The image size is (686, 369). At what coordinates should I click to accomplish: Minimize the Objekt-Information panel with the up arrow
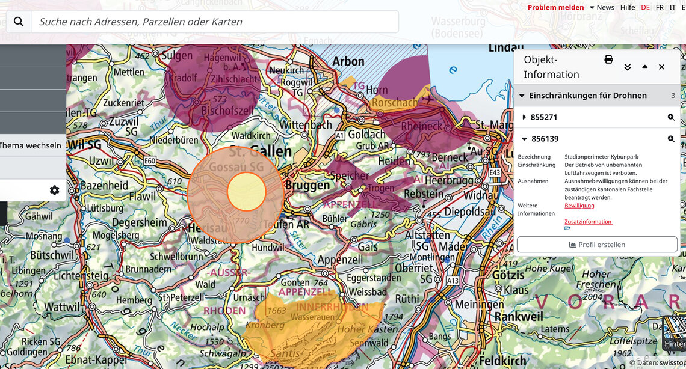[x=645, y=67]
